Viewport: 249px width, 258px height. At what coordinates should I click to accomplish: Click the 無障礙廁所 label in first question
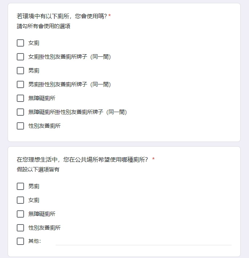click(42, 98)
